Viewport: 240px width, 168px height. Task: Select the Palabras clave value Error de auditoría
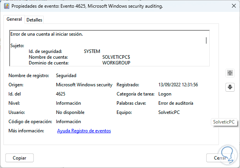pyautogui.click(x=176, y=103)
